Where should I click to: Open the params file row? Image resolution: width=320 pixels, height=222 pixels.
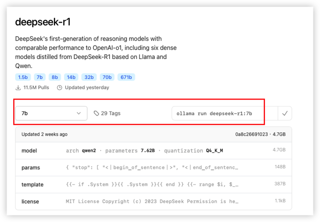153,168
